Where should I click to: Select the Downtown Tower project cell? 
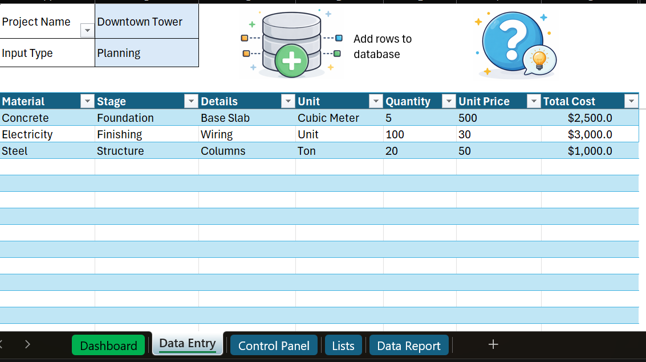coord(147,22)
